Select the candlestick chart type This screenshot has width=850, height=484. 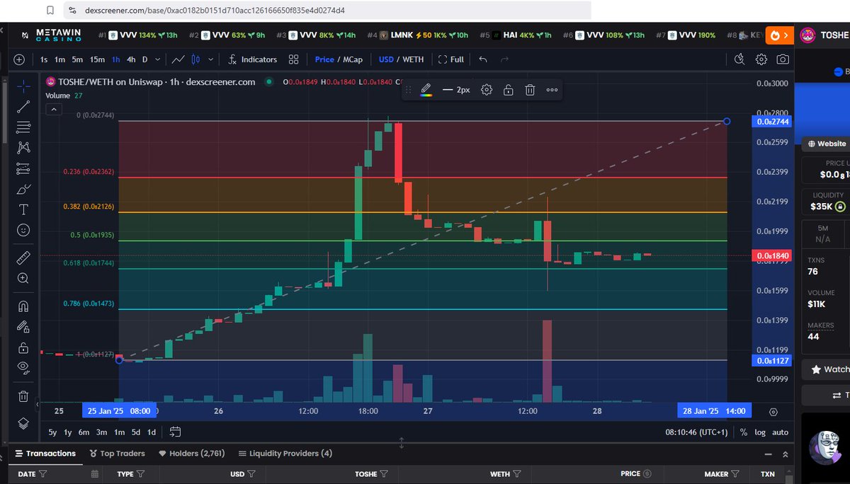coord(197,59)
